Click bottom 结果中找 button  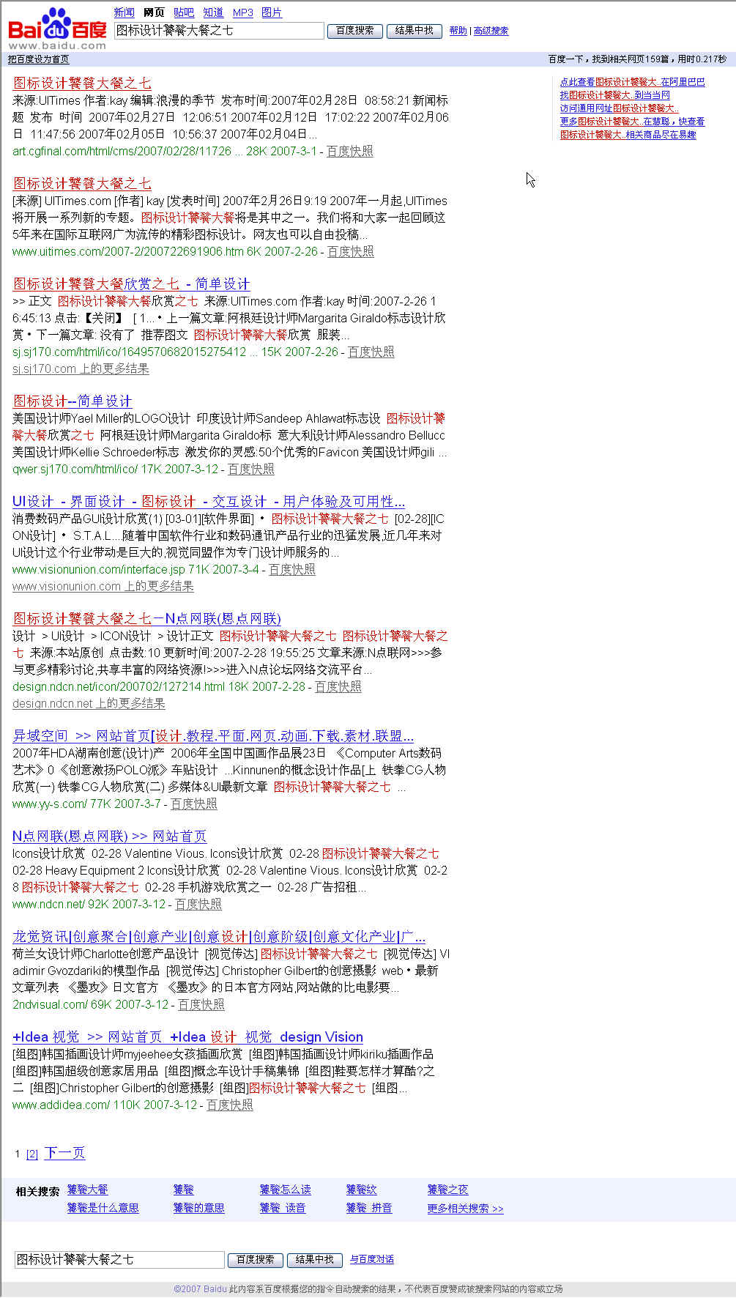315,1260
